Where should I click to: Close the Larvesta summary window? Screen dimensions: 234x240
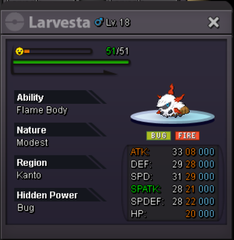click(x=213, y=22)
